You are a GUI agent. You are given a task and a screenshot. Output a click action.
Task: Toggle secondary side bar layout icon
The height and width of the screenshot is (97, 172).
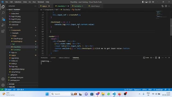[150, 2]
